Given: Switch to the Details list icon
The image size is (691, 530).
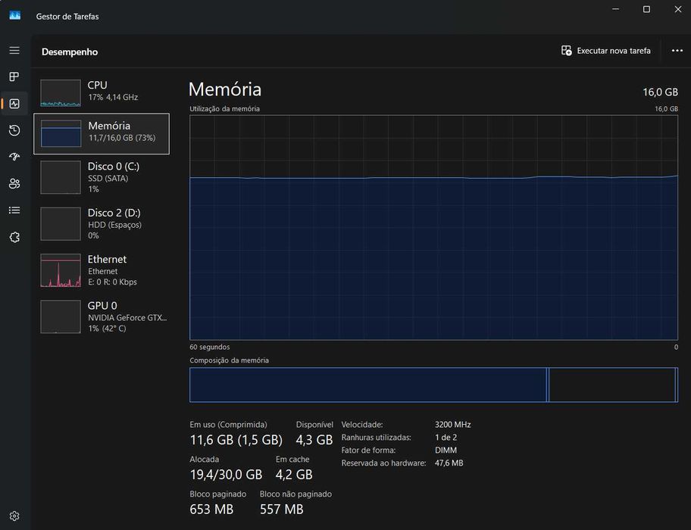Looking at the screenshot, I should pos(14,210).
